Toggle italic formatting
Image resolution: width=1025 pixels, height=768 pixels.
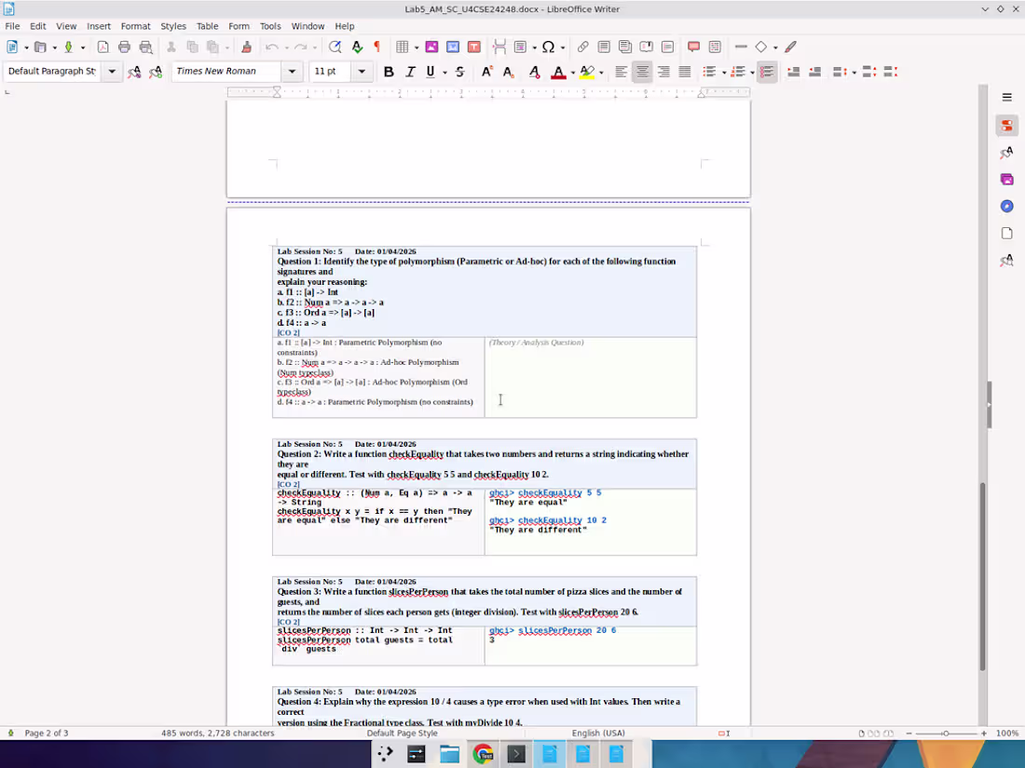pyautogui.click(x=409, y=71)
